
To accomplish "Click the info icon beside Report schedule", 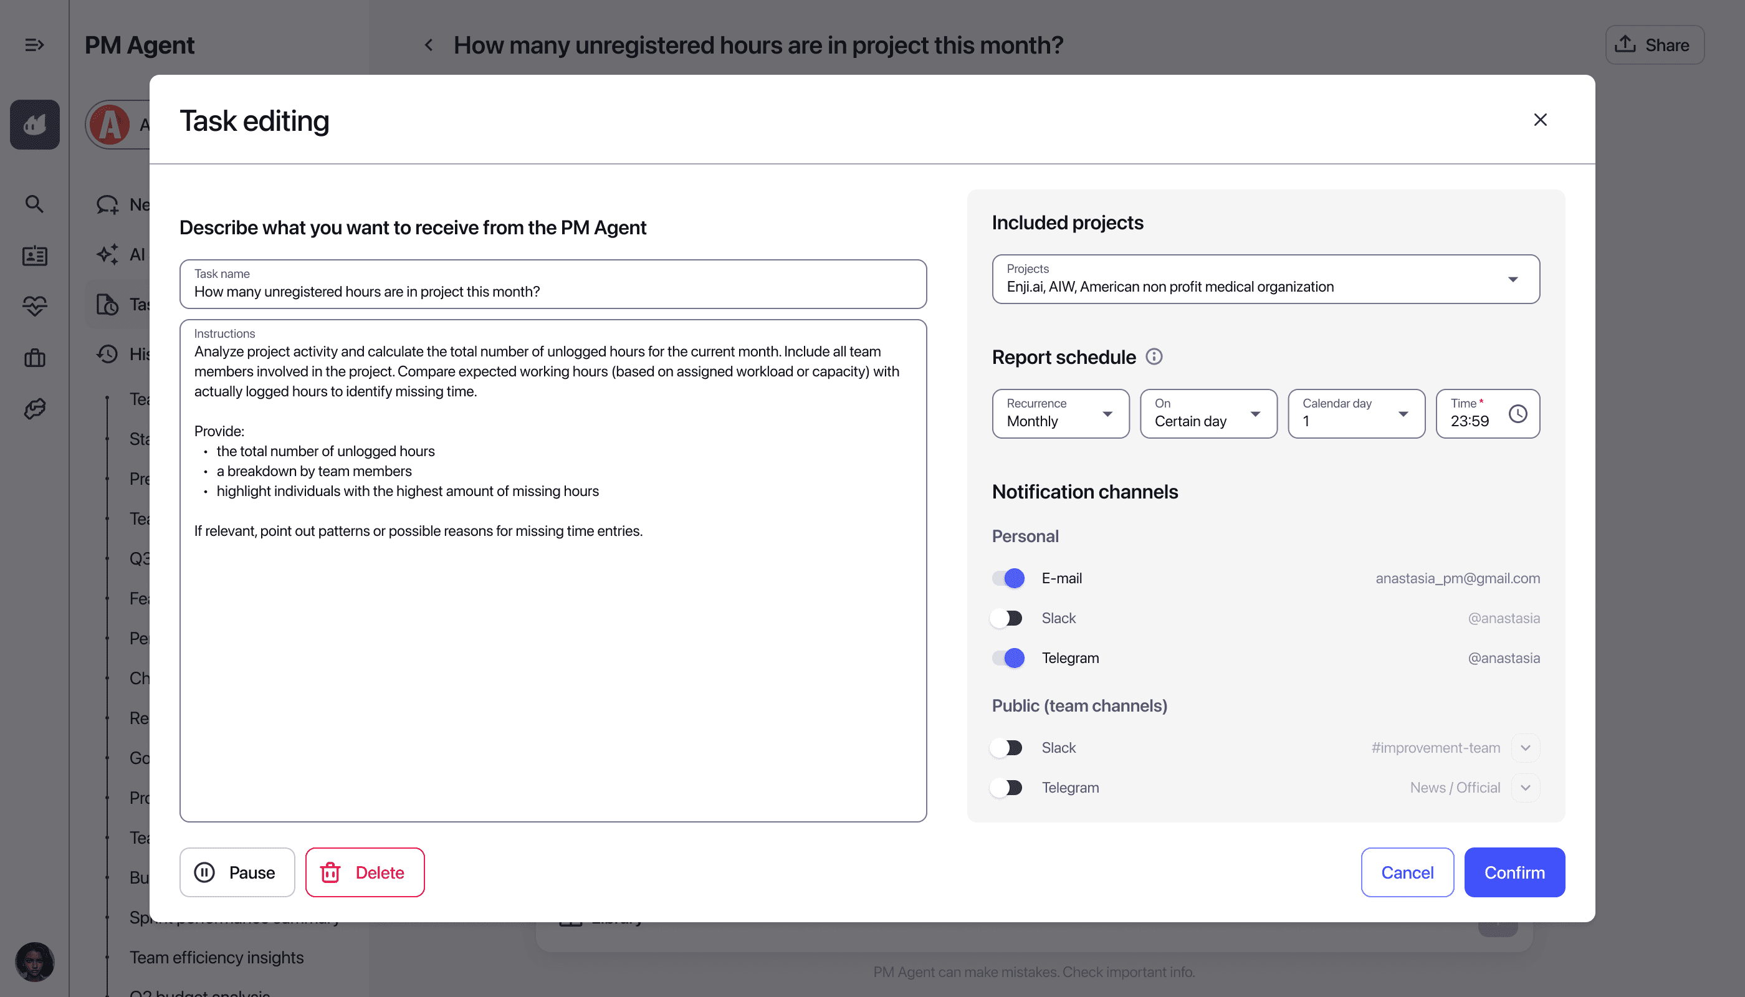I will [x=1154, y=357].
